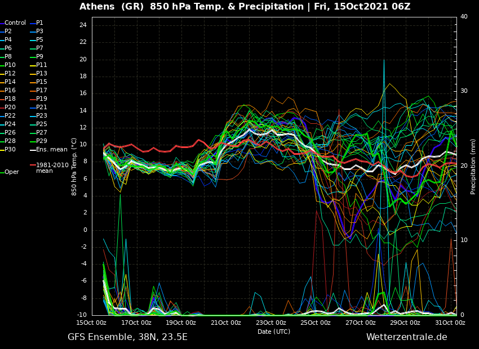The image size is (479, 349).
Task: Click the Date (UTC) axis label
Action: tap(274, 332)
